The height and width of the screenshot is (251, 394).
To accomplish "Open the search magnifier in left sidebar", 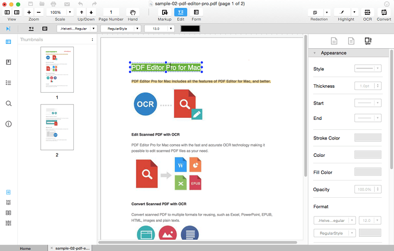I will click(8, 104).
